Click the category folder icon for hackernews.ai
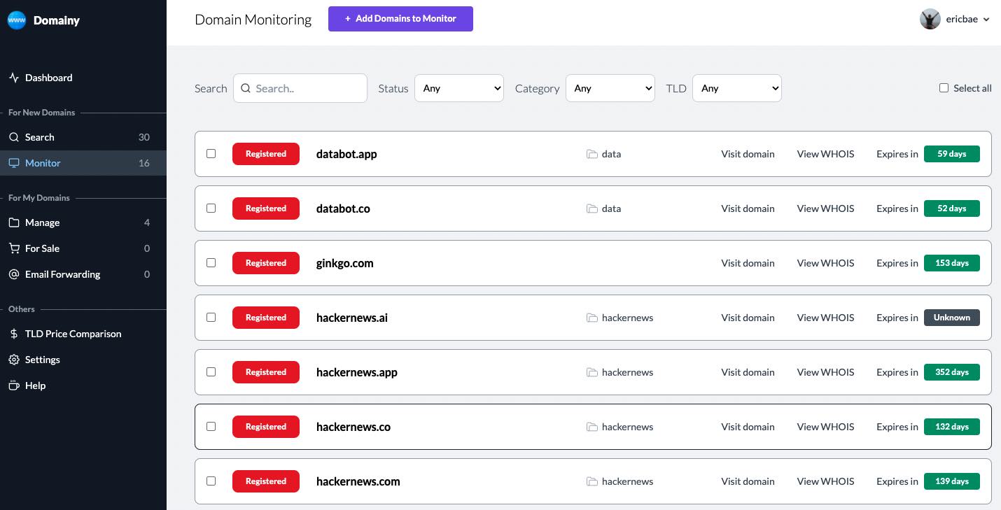The width and height of the screenshot is (1001, 510). pos(592,318)
